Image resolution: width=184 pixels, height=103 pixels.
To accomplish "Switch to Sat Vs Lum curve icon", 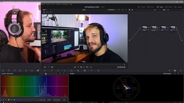I will click(56, 74).
